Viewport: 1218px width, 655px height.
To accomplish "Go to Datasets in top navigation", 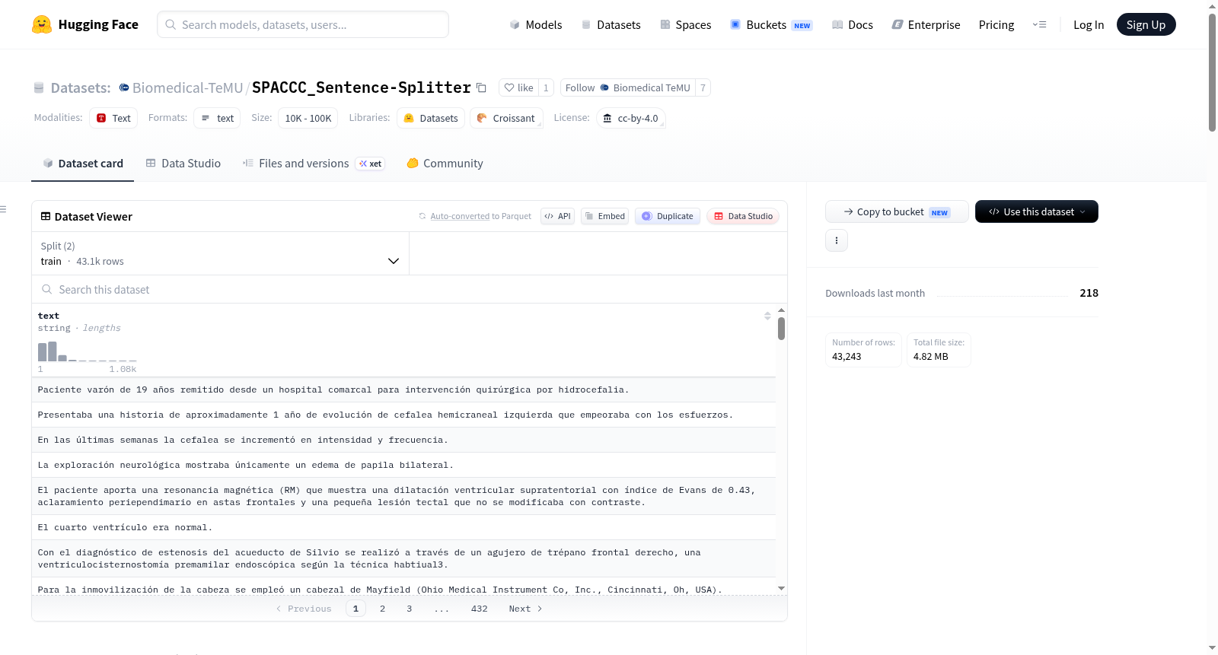I will pos(611,24).
